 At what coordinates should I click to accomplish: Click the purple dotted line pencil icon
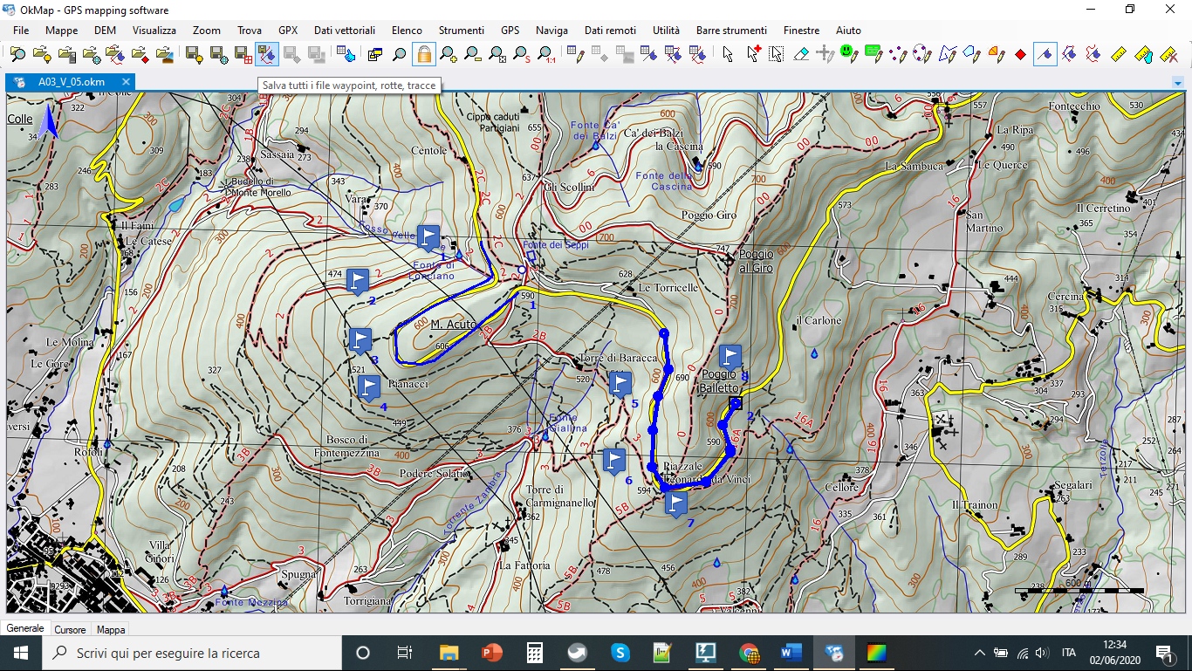pos(898,55)
